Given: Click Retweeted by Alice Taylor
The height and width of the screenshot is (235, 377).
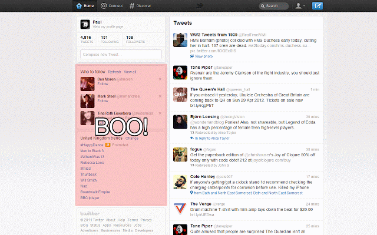Looking at the screenshot, I should coord(213,133).
